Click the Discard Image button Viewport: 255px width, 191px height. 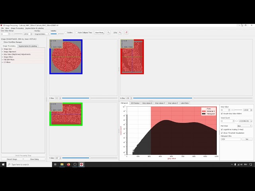click(12, 159)
